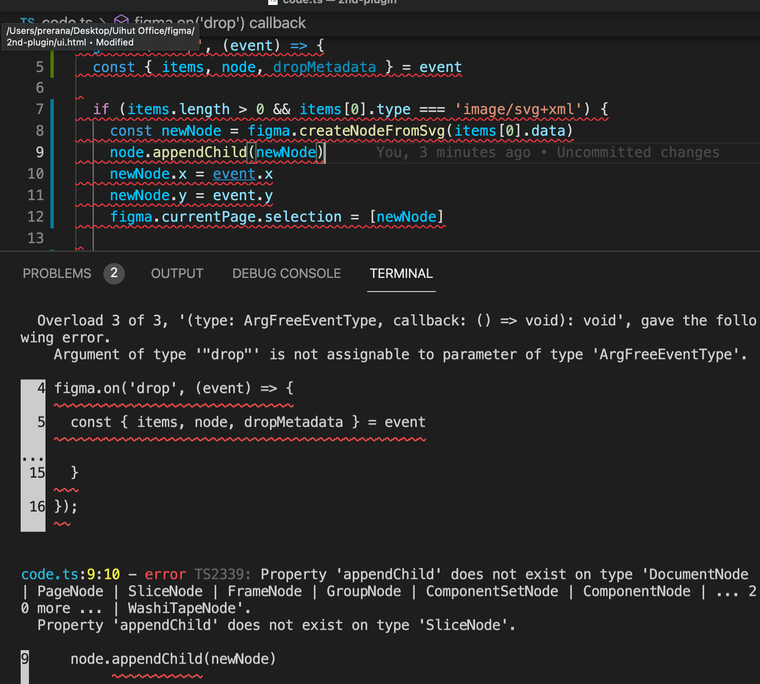Click error code TS2339 in terminal
The width and height of the screenshot is (760, 684).
(218, 574)
